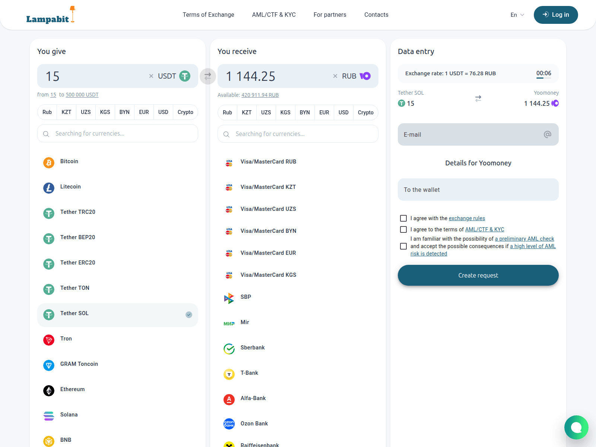Click the Lampabit logo

pos(51,15)
